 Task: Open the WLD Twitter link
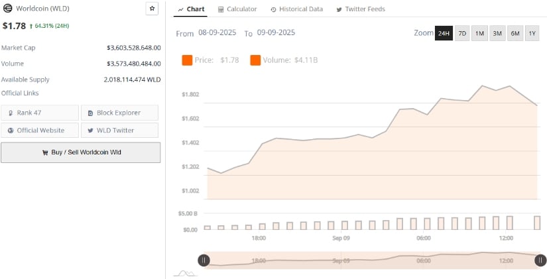pos(119,130)
